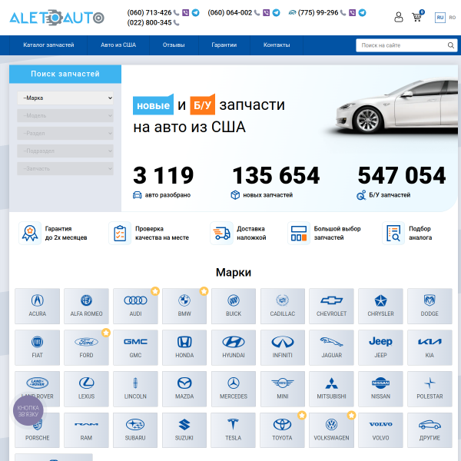Select the BMW brand tile
Image resolution: width=461 pixels, height=461 pixels.
[x=184, y=306]
